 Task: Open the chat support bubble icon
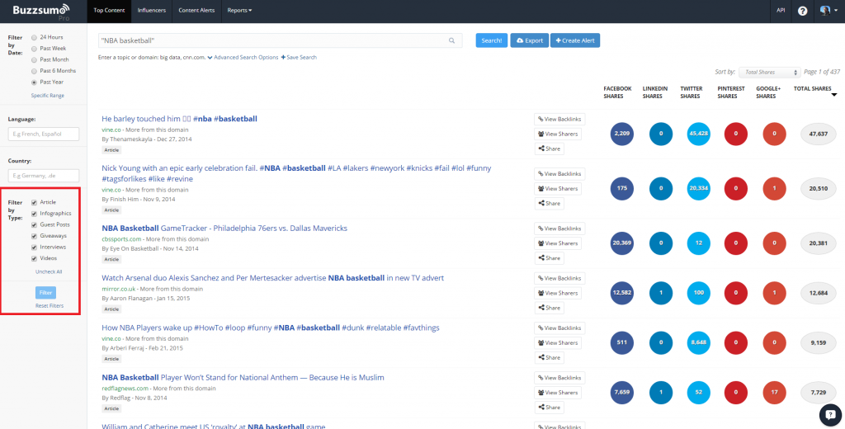(829, 413)
